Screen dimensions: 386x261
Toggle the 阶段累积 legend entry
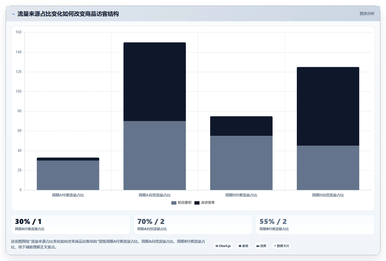pos(181,203)
